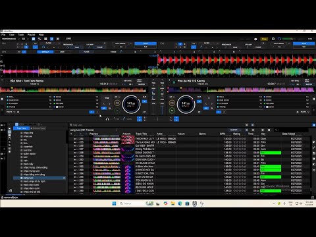Select 'nhac che' playlist in tree
Viewport: 316px width, 237px height.
click(28, 133)
